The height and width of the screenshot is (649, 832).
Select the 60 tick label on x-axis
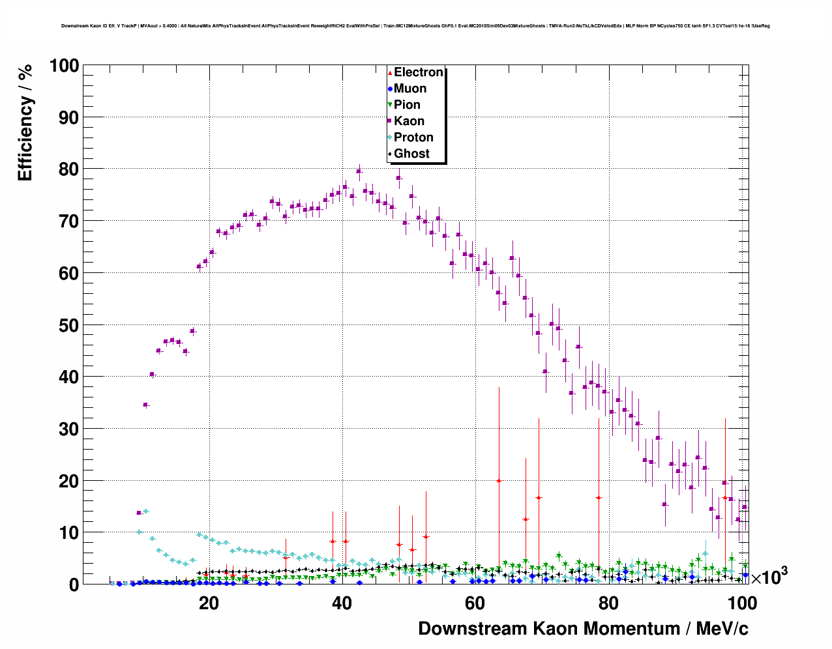(x=475, y=603)
